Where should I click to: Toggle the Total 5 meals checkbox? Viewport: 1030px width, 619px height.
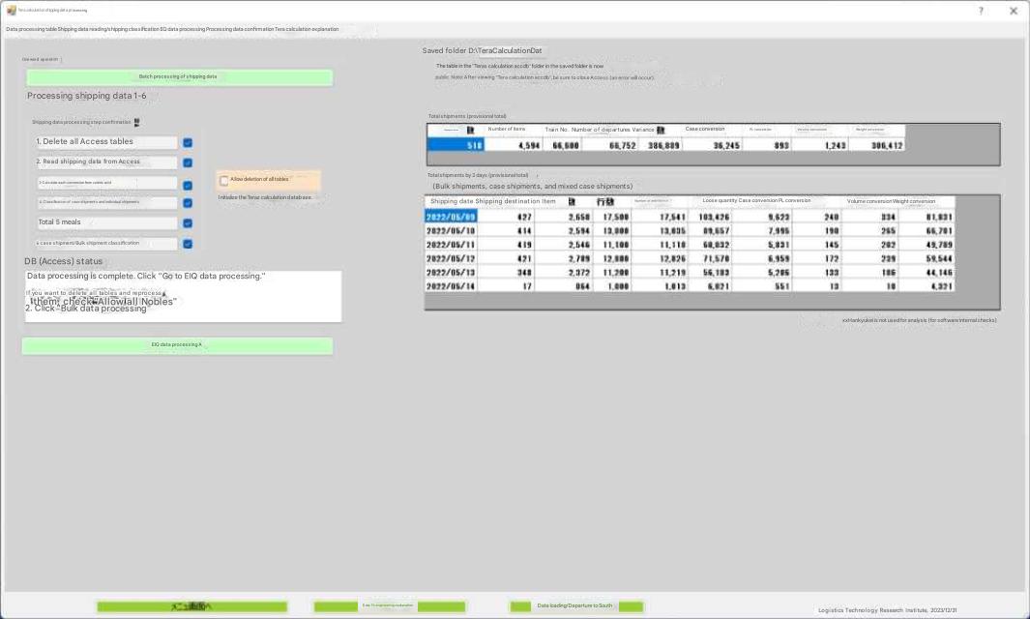point(188,223)
